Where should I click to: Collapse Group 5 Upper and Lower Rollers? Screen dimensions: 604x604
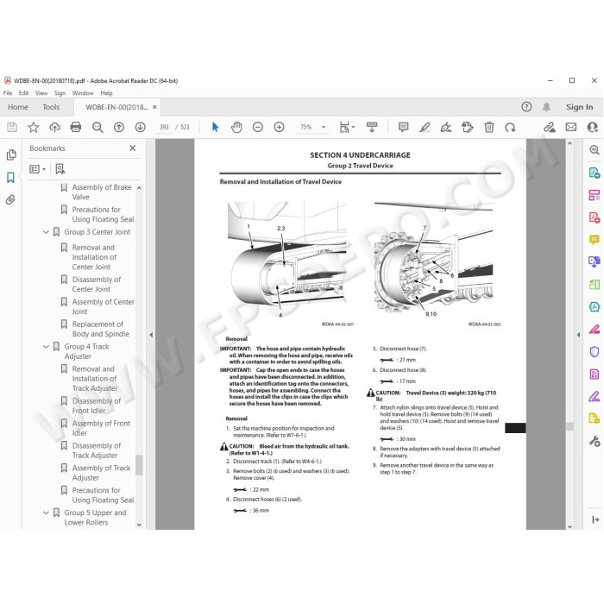(x=46, y=513)
